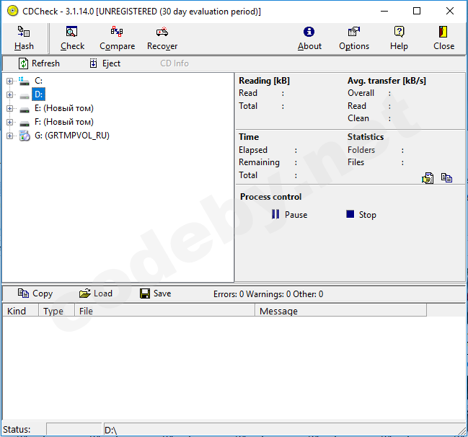This screenshot has width=468, height=437.
Task: Open the About dialog
Action: pos(309,38)
